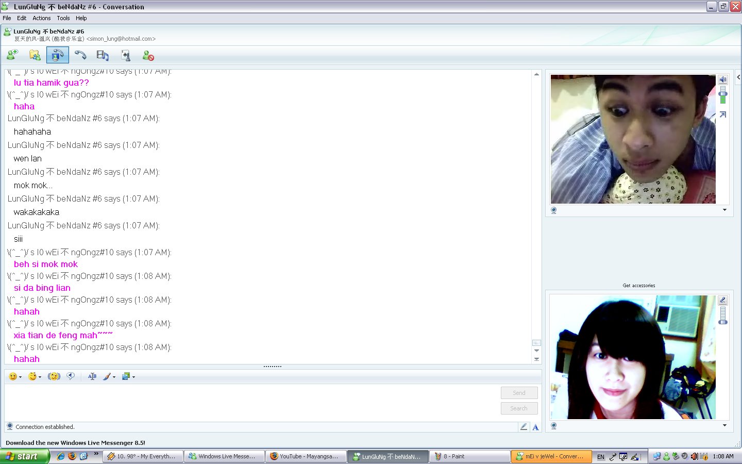Mute the contact's webcam speaker
The width and height of the screenshot is (742, 464).
[x=723, y=79]
